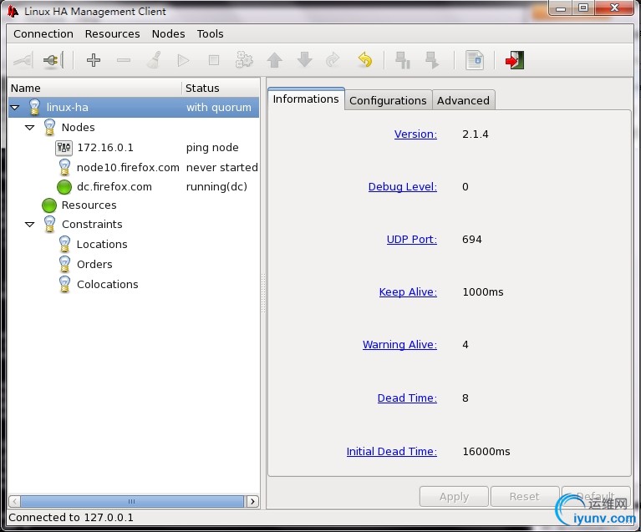Open the Nodes menu

169,34
